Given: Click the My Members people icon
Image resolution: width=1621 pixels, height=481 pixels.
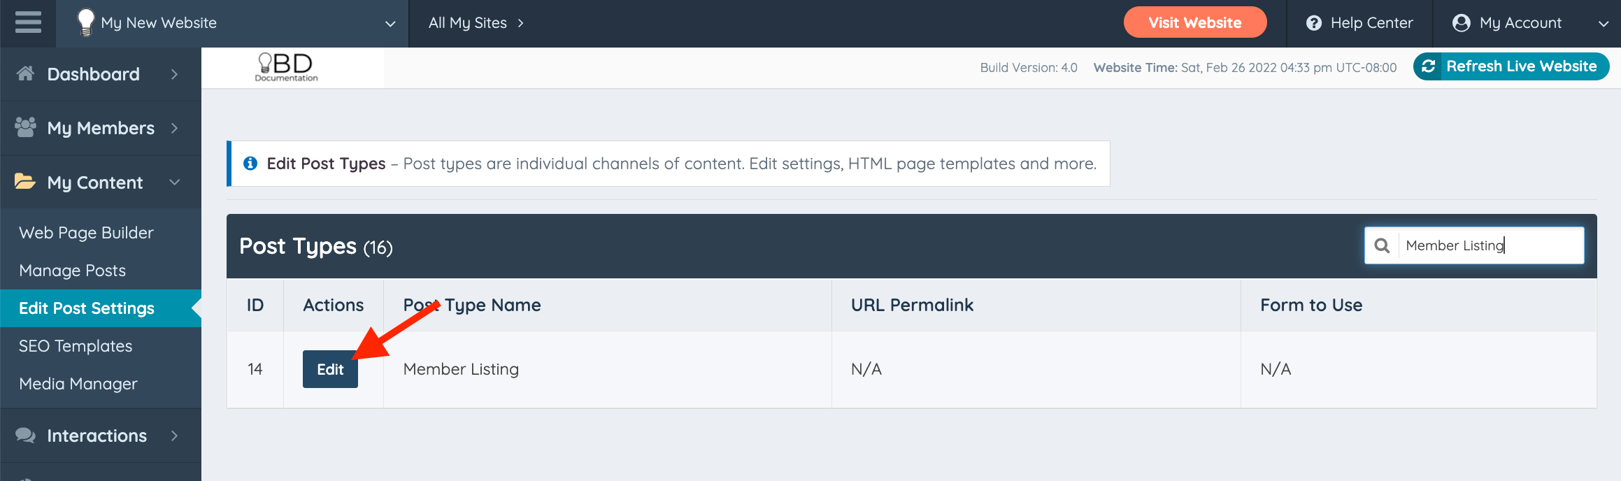Looking at the screenshot, I should [26, 127].
